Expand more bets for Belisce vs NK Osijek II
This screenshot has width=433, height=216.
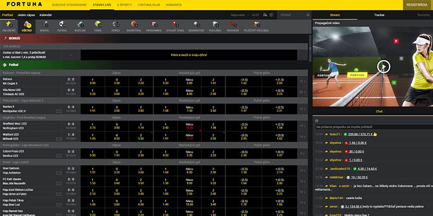tap(303, 82)
